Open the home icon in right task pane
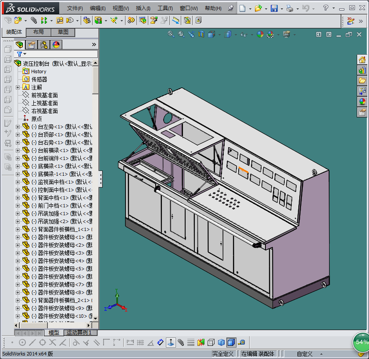The width and height of the screenshot is (369, 359). point(362,60)
